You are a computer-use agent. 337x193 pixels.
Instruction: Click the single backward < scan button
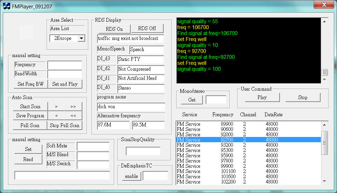pyautogui.click(x=56, y=116)
